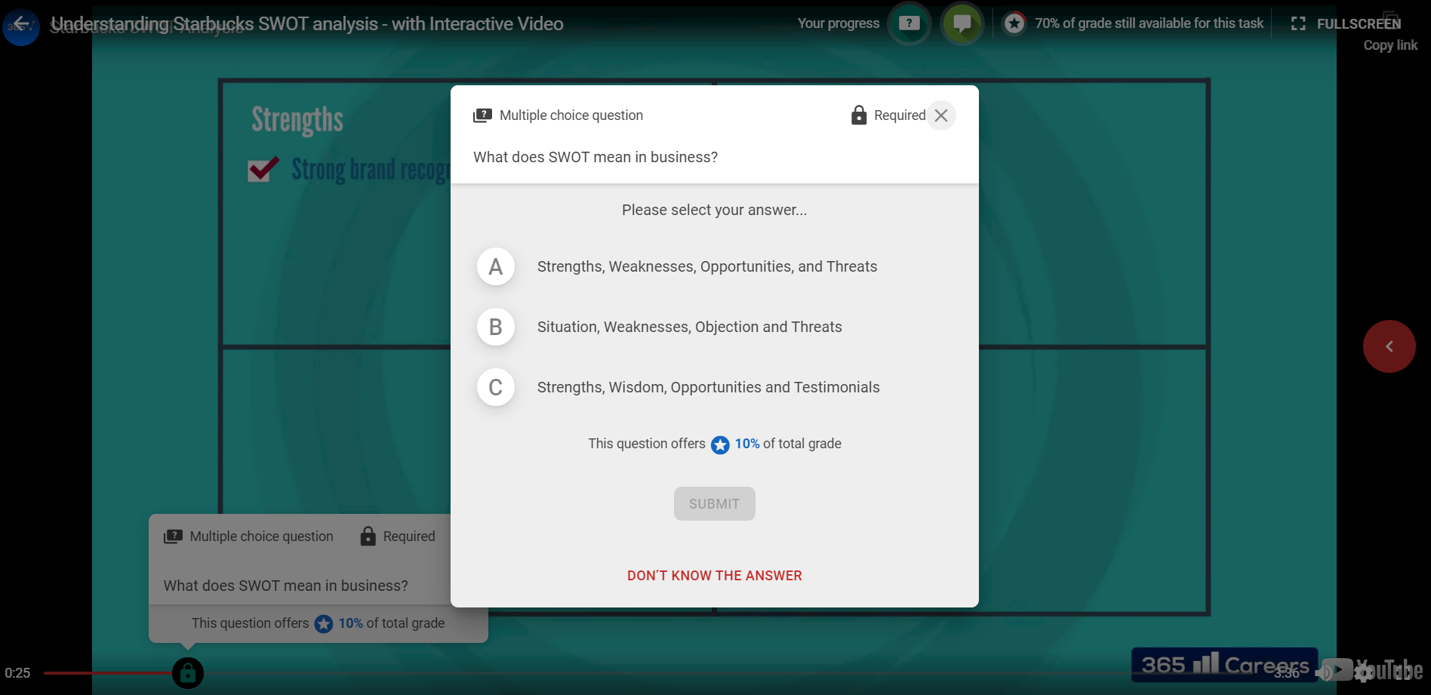This screenshot has width=1431, height=695.
Task: Choose 'Strengths, Wisdom, Opportunities and Testimonials'
Action: click(709, 387)
